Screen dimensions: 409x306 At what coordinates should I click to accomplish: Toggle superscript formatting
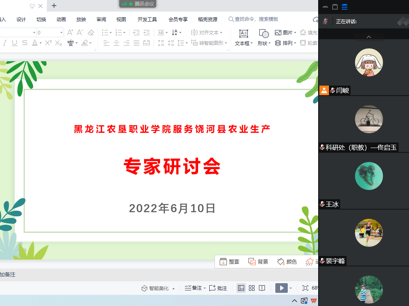(x=48, y=43)
